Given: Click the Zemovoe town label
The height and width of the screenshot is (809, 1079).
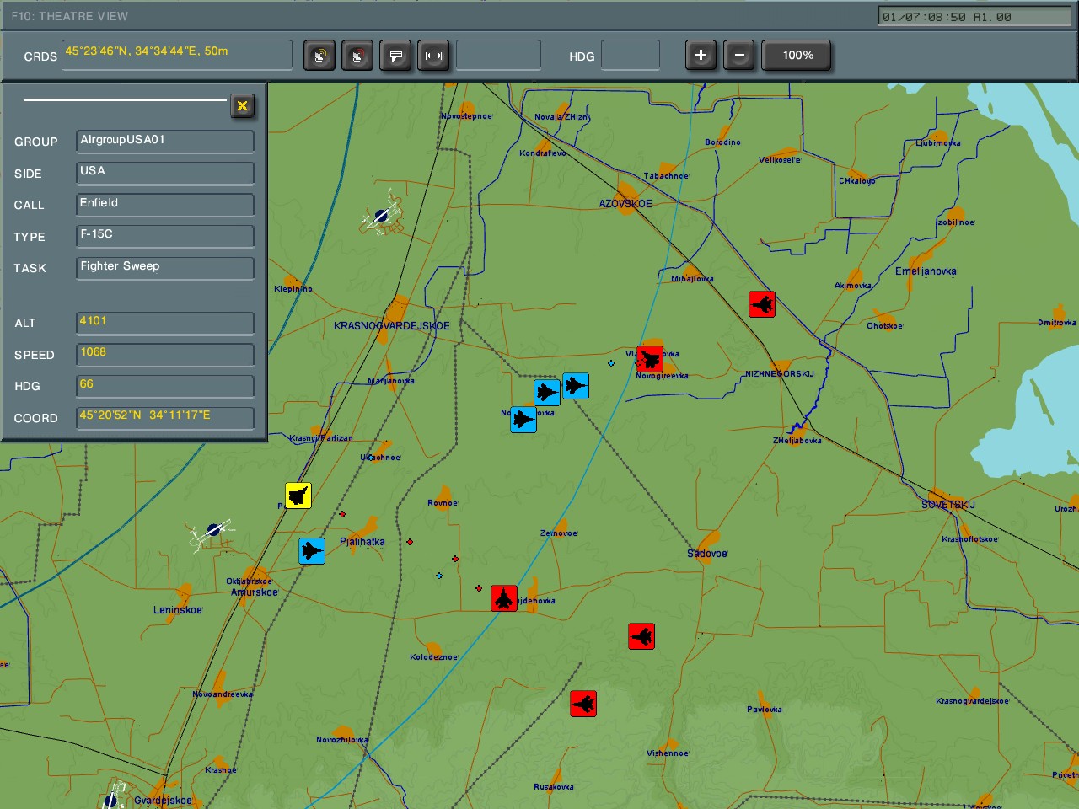Looking at the screenshot, I should pyautogui.click(x=559, y=533).
